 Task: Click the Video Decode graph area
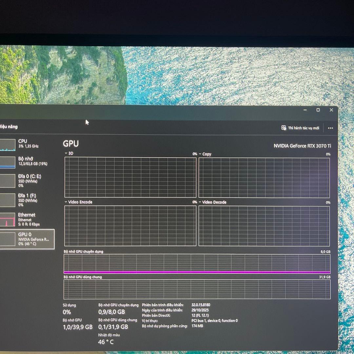[x=264, y=226]
